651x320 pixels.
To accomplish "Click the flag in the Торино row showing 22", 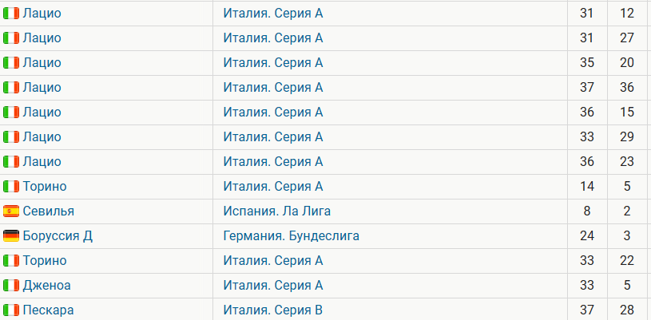I will tap(11, 261).
